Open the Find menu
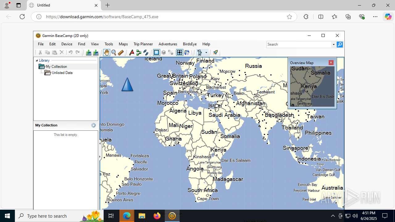395x222 pixels. tap(81, 44)
